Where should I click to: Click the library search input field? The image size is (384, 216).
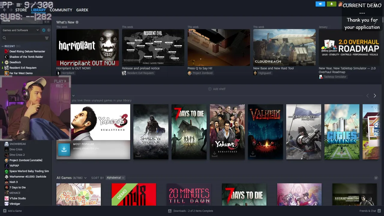click(25, 38)
